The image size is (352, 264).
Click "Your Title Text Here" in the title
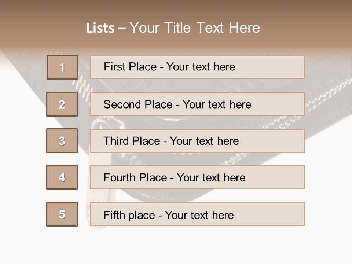pyautogui.click(x=195, y=28)
